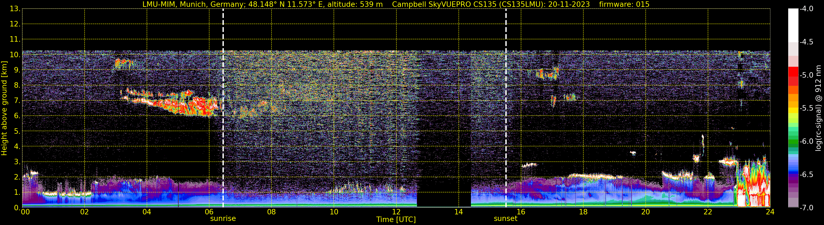Click the '04' time axis tick label
The height and width of the screenshot is (225, 824).
[146, 212]
